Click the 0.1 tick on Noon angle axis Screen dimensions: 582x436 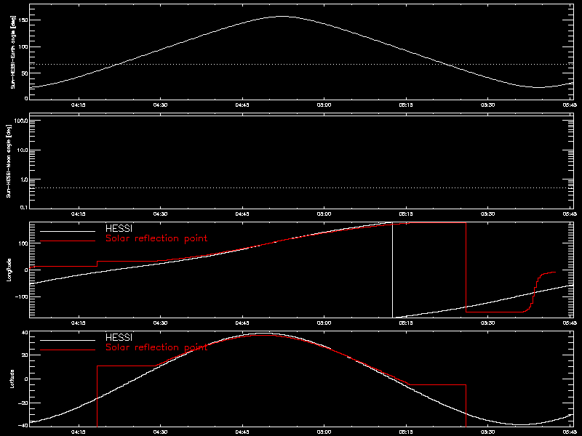pyautogui.click(x=24, y=207)
